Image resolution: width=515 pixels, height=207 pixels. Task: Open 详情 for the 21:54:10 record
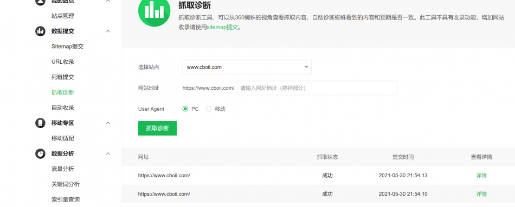click(481, 194)
